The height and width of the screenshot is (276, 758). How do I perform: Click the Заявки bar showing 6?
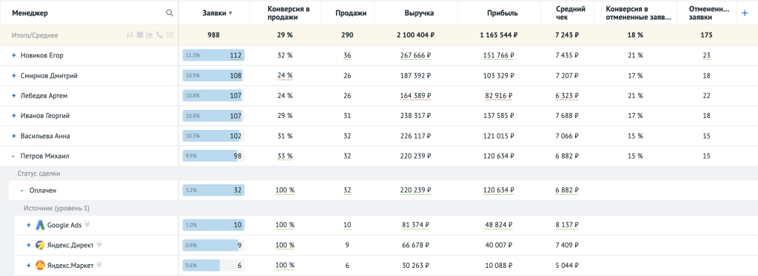point(213,265)
